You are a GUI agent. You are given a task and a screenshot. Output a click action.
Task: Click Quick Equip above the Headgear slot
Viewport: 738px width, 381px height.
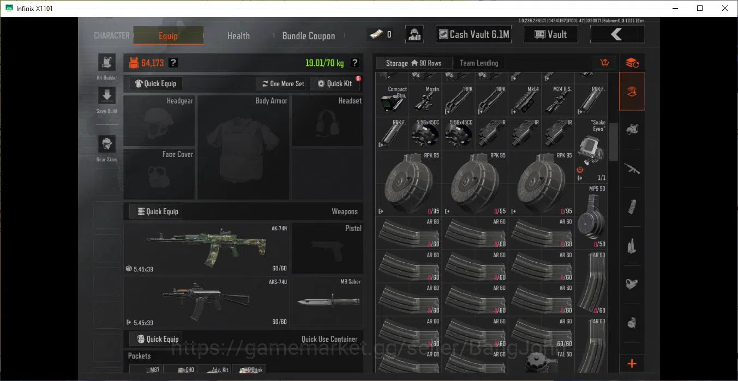click(156, 83)
